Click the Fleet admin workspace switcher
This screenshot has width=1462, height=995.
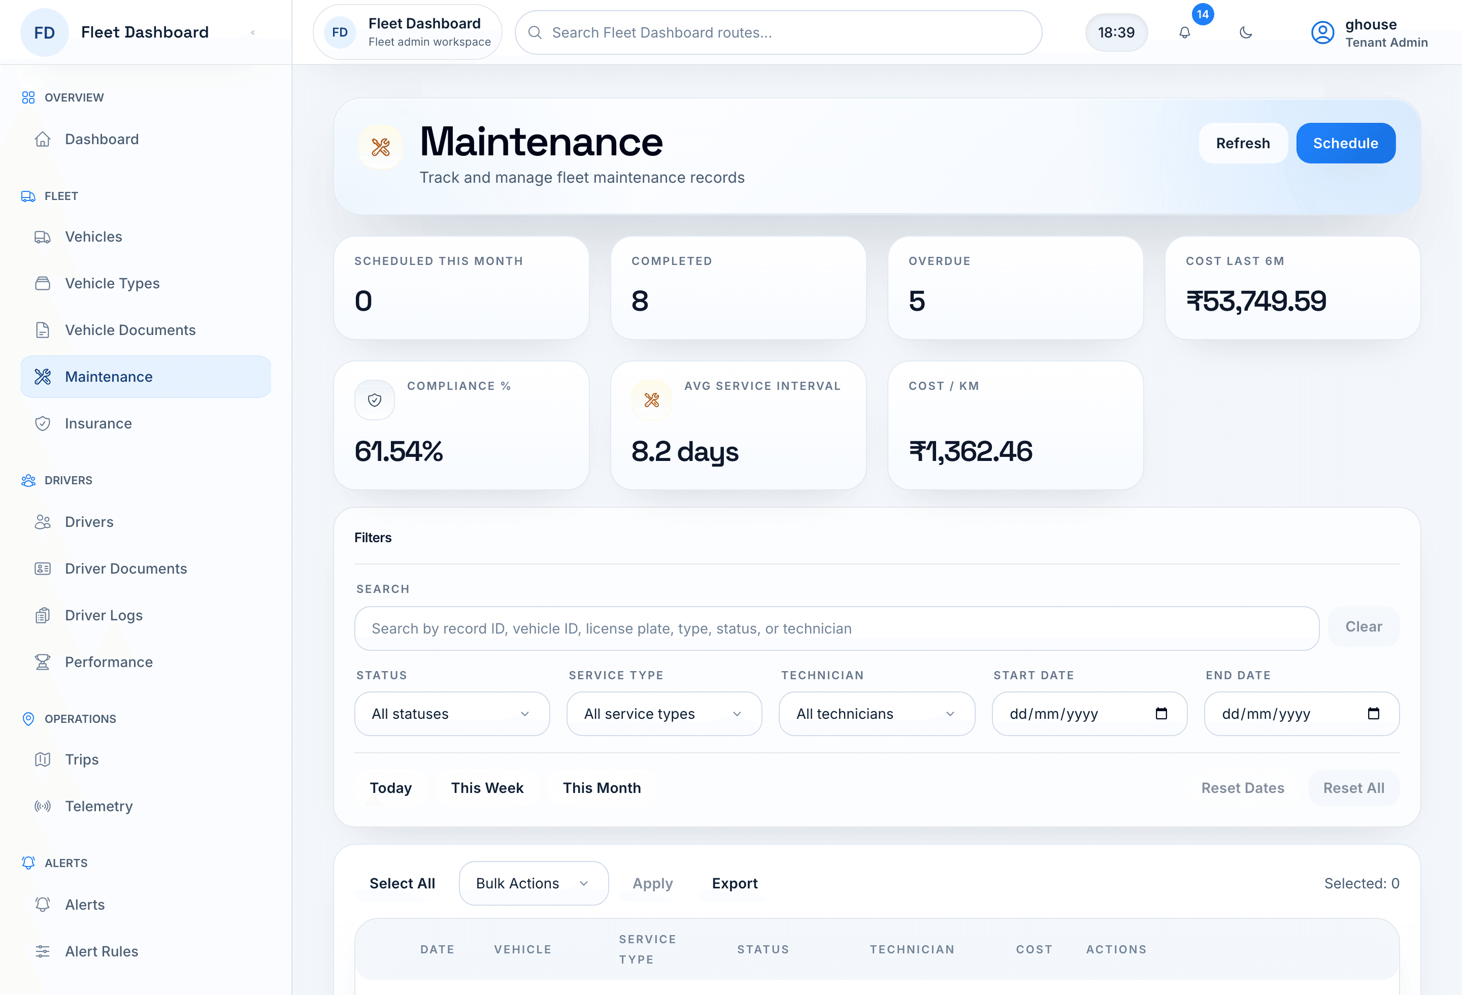click(408, 32)
